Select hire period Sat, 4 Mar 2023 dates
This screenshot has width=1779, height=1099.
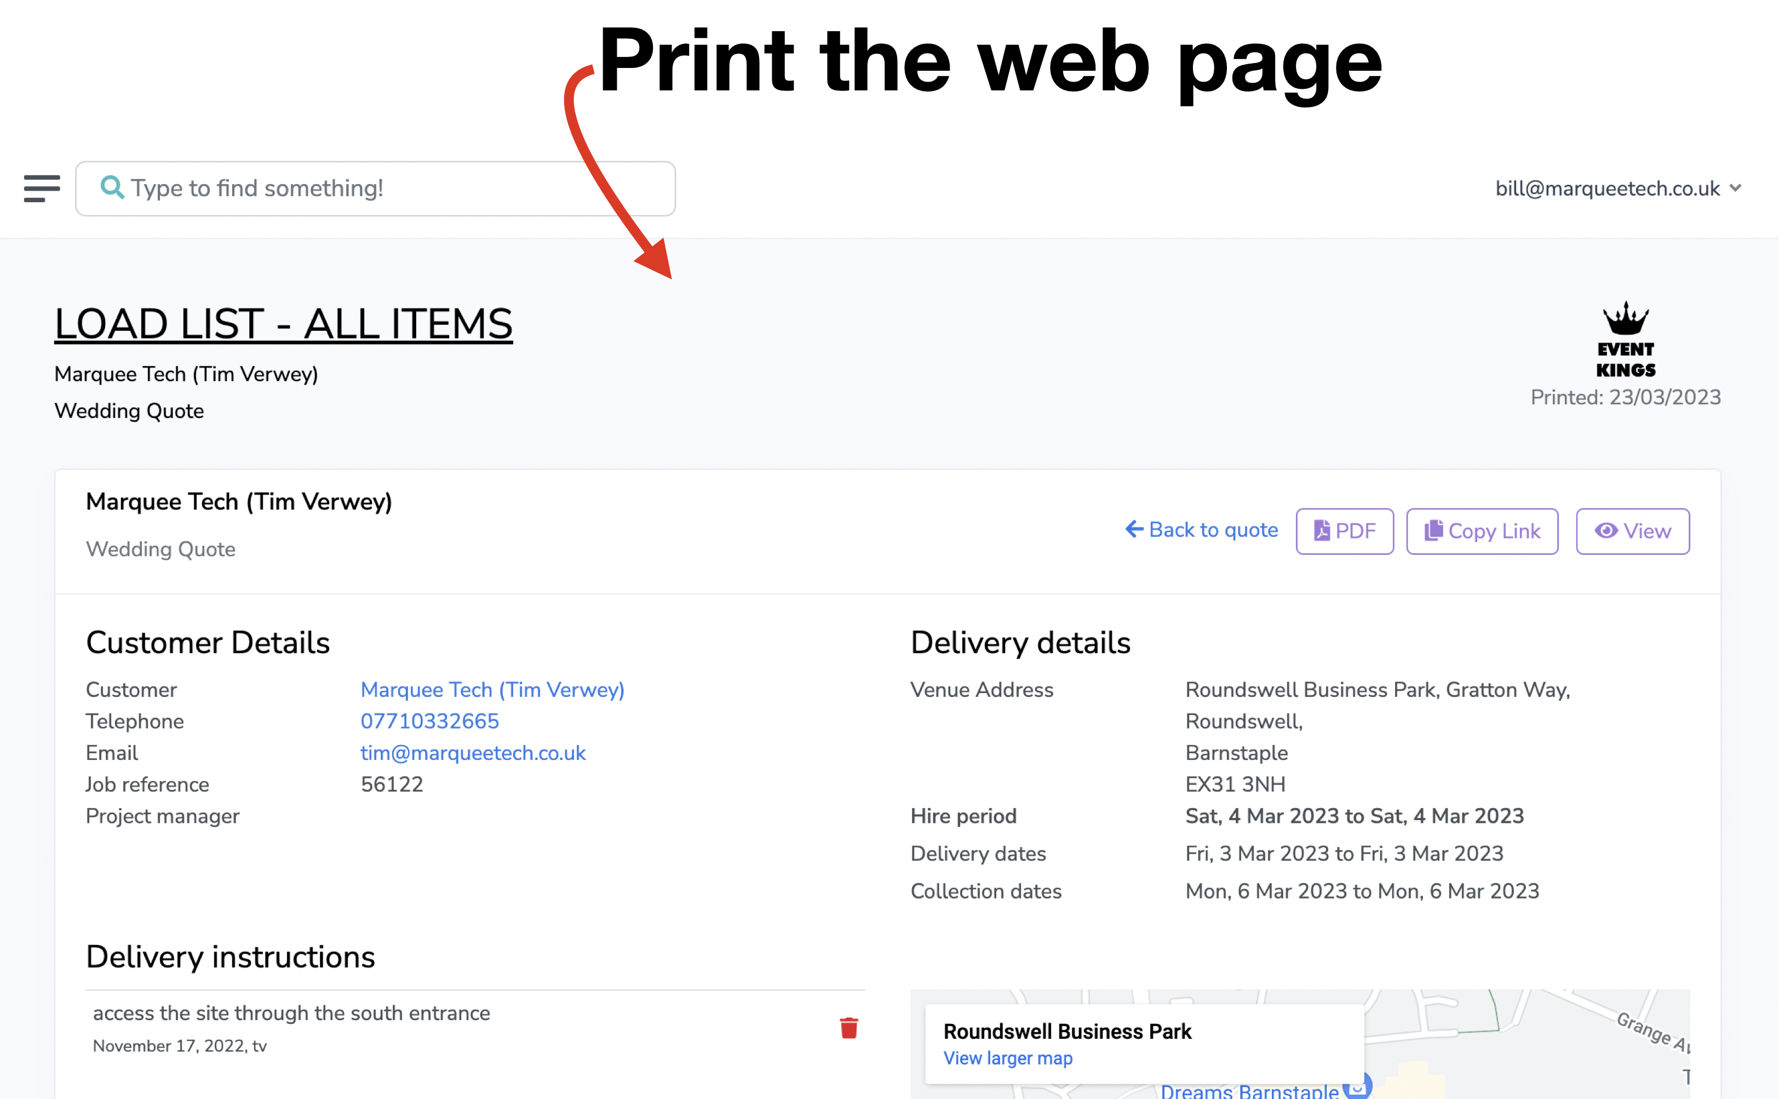click(1354, 816)
